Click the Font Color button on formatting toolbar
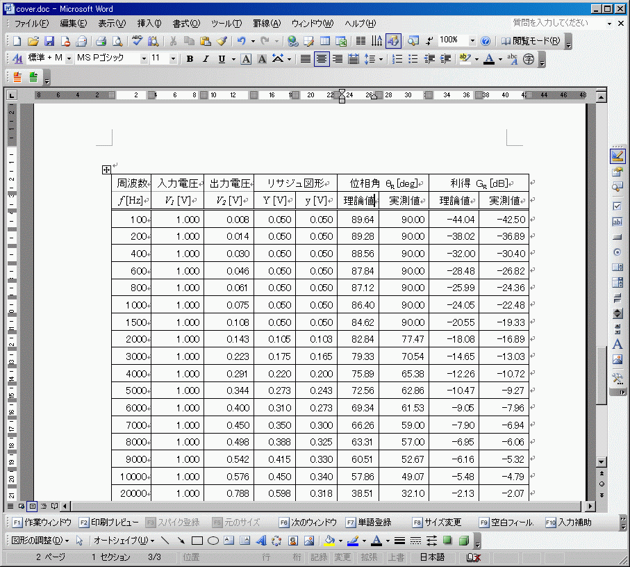630x567 pixels. click(x=490, y=59)
